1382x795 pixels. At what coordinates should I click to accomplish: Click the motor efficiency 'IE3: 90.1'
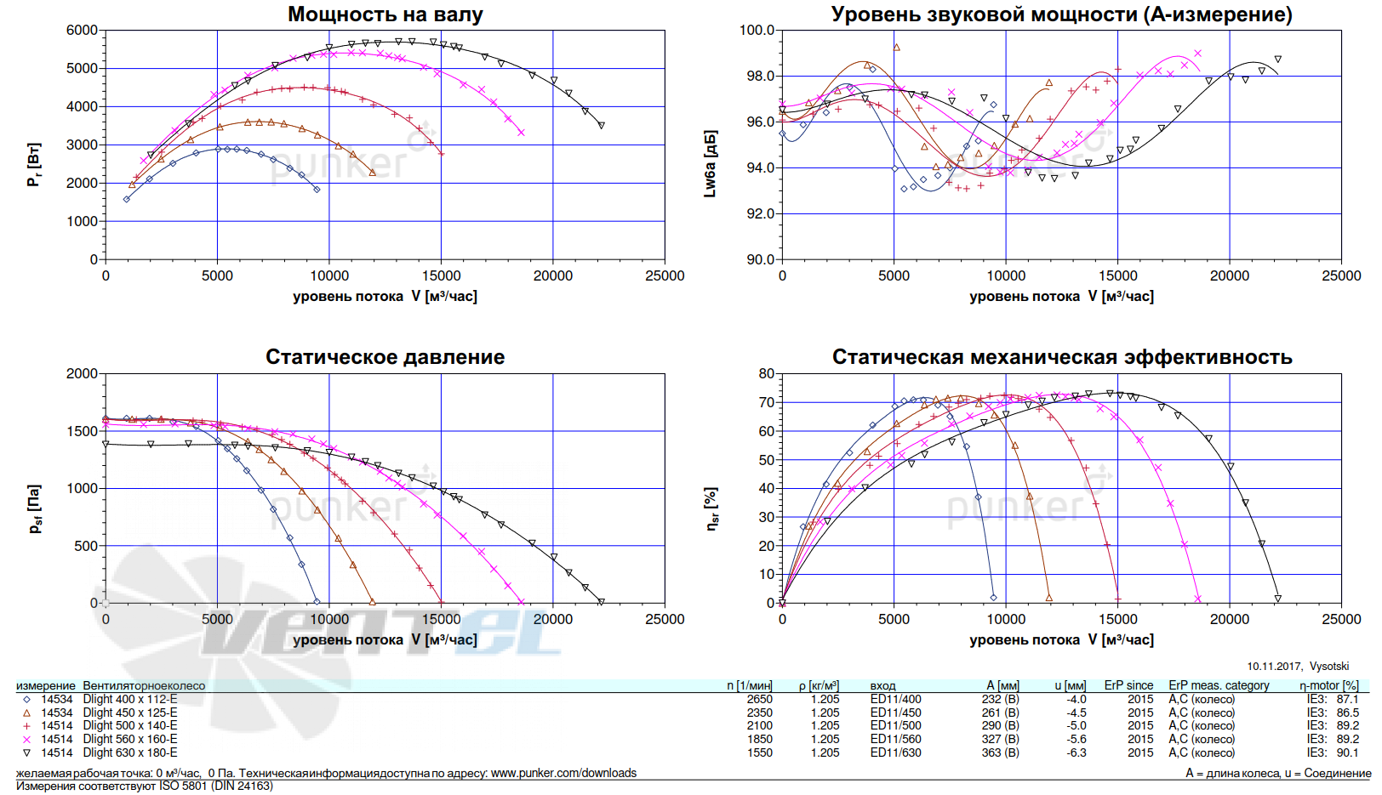pyautogui.click(x=1333, y=753)
